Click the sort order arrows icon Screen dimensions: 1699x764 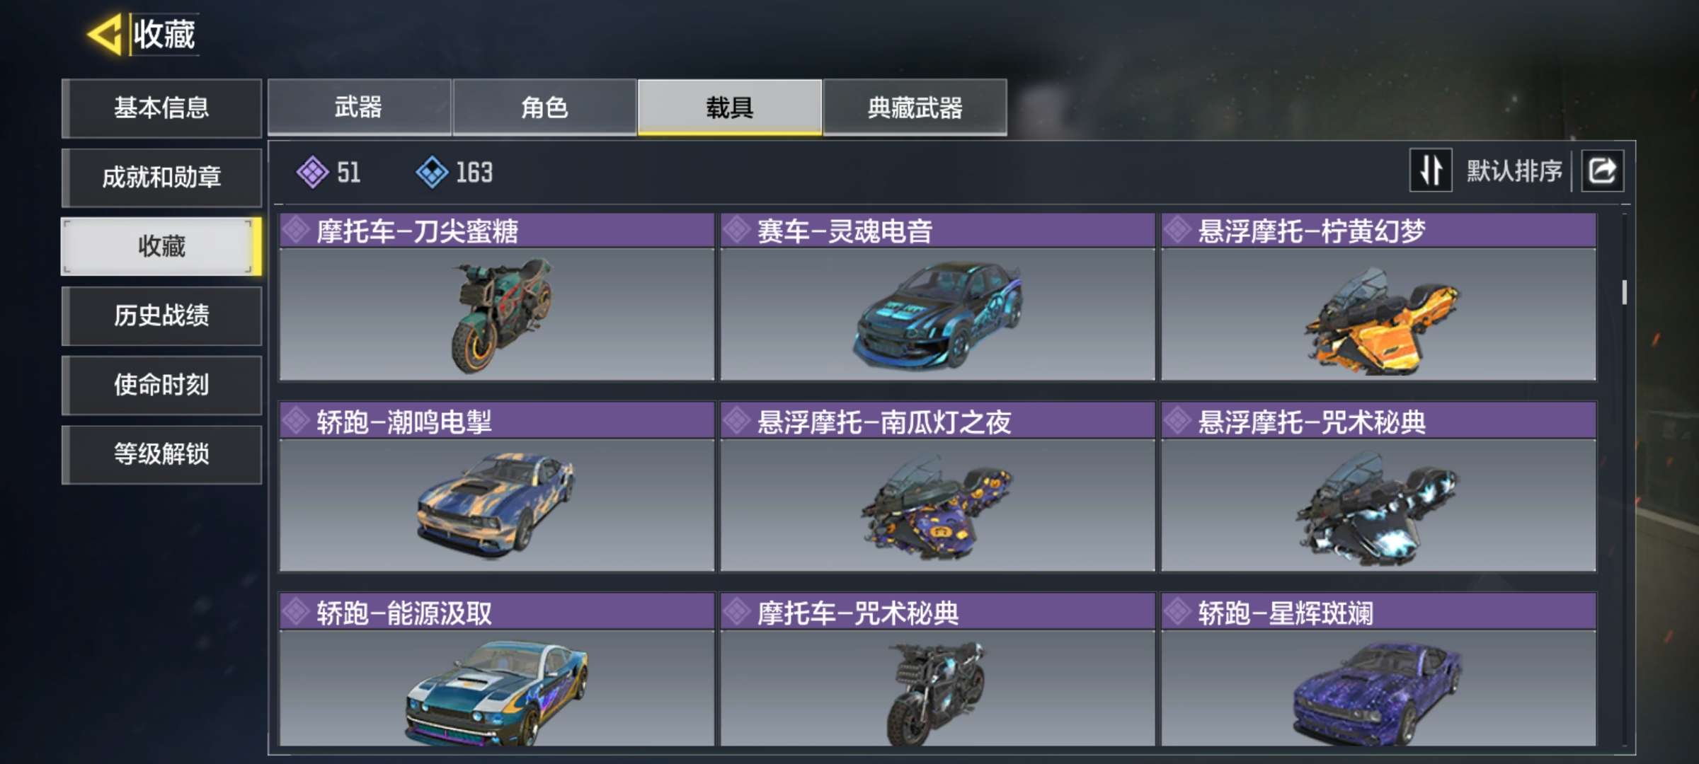1431,170
